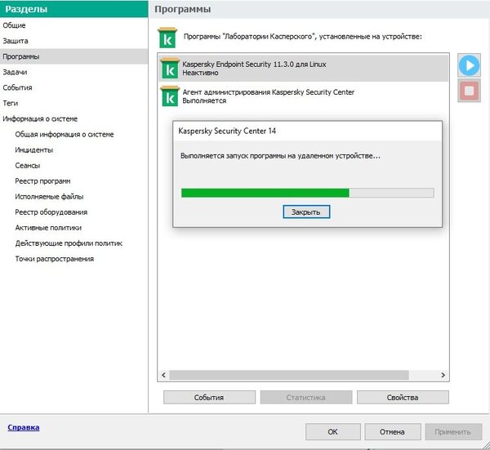Click the horizontal scrollbar thumb in programs list
Screen dimensions: 490x450
pos(289,375)
